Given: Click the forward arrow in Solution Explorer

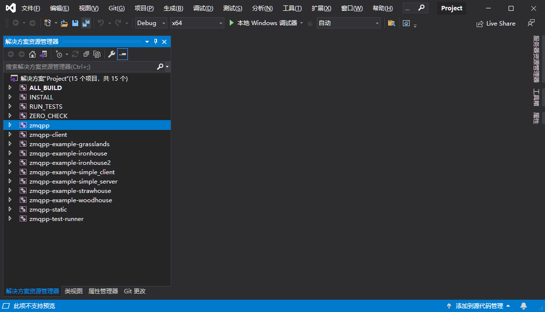Looking at the screenshot, I should tap(22, 54).
